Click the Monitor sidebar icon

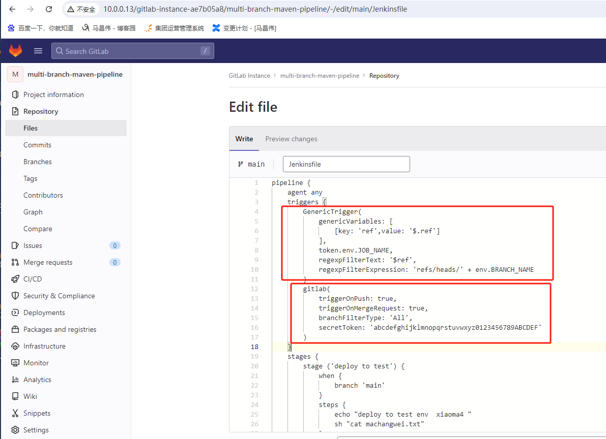coord(15,363)
